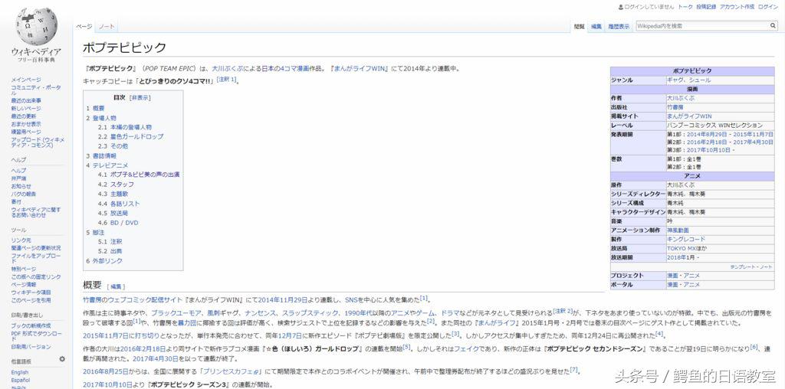The image size is (785, 389).
Task: Click 編集 link beside 概要 heading
Action: coord(116,286)
